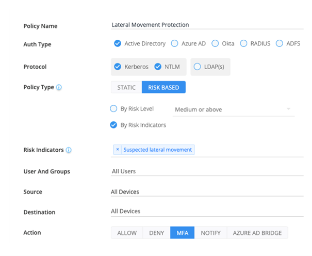This screenshot has width=312, height=256.
Task: Set action to AZURE AD BRIDGE
Action: click(257, 233)
